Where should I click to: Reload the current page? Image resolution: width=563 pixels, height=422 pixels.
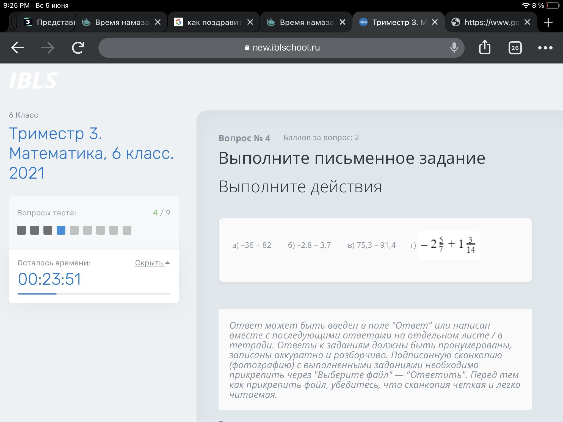click(x=78, y=48)
